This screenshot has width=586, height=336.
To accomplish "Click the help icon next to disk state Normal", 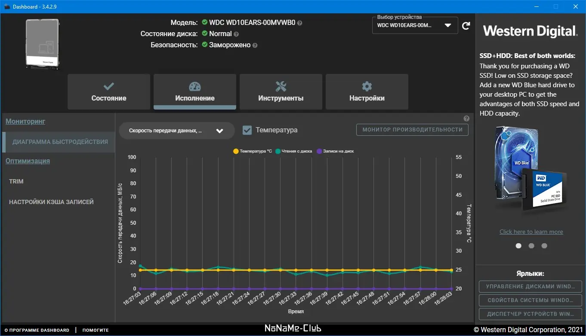I will 236,34.
